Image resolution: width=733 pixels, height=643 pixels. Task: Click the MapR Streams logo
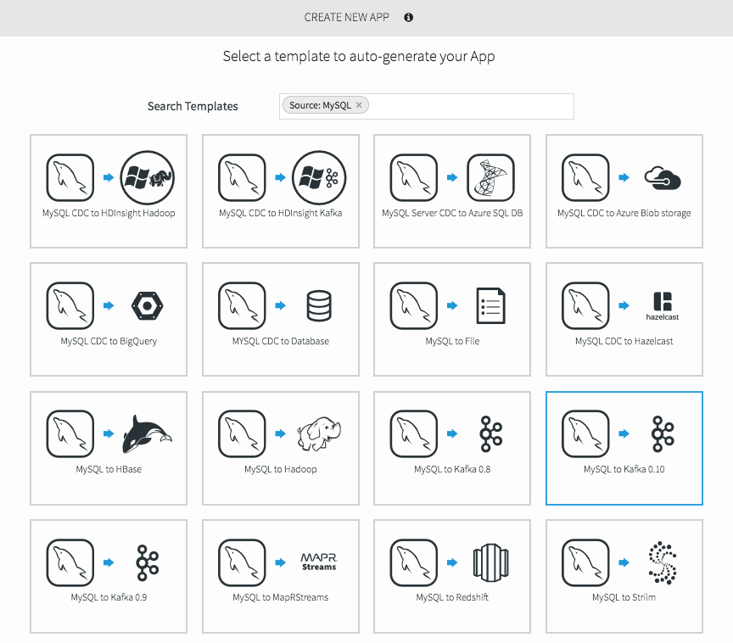pyautogui.click(x=319, y=562)
